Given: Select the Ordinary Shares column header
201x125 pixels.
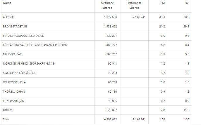Looking at the screenshot, I should pyautogui.click(x=107, y=5).
